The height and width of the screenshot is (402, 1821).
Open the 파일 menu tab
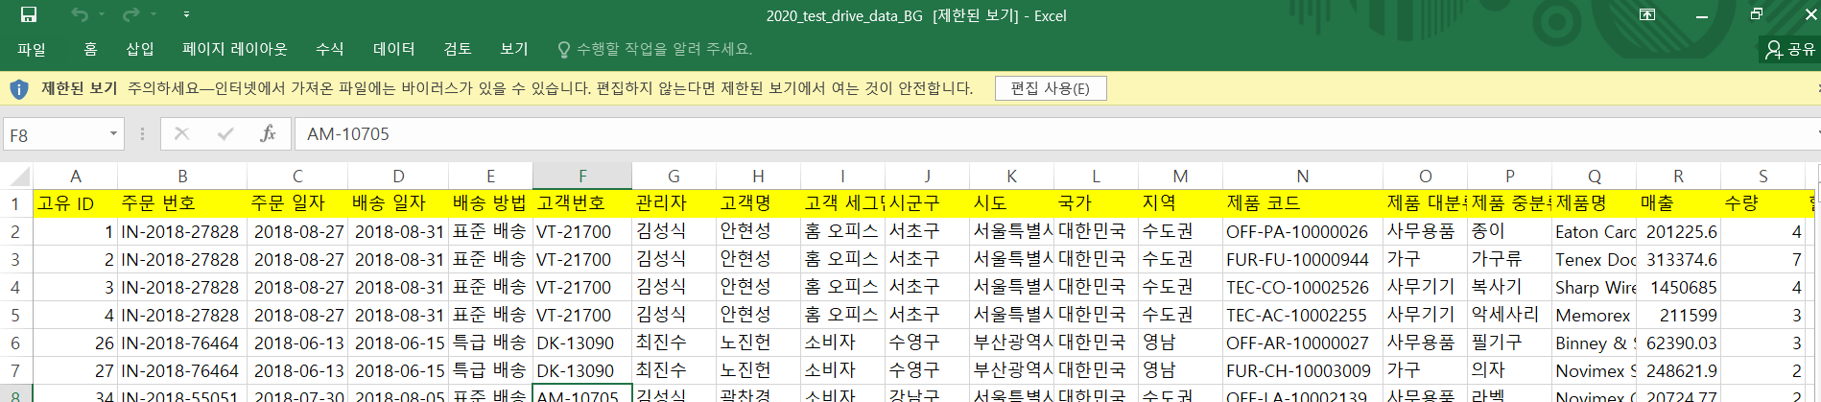click(32, 49)
